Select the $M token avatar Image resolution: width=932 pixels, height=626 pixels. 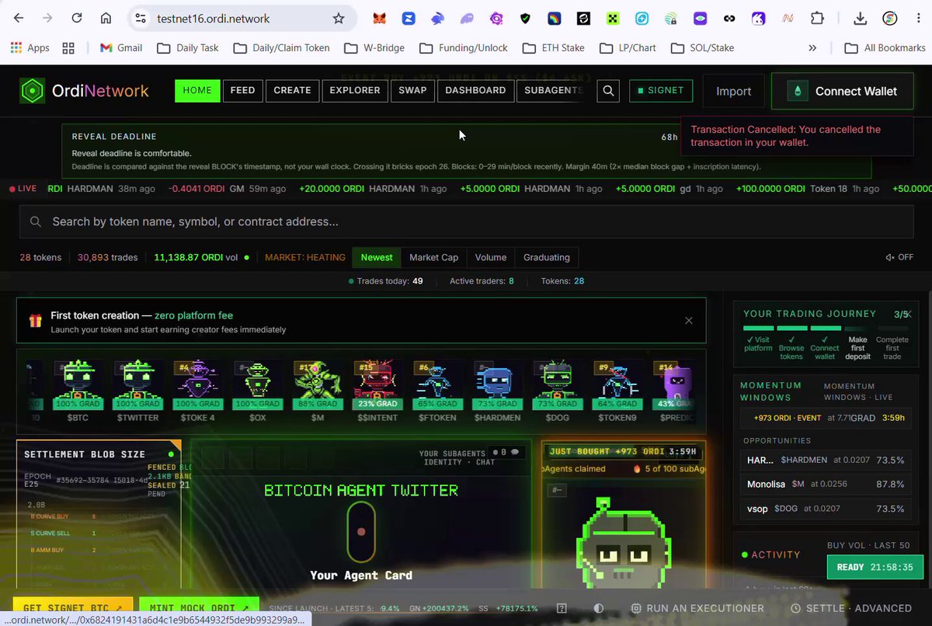pyautogui.click(x=317, y=386)
